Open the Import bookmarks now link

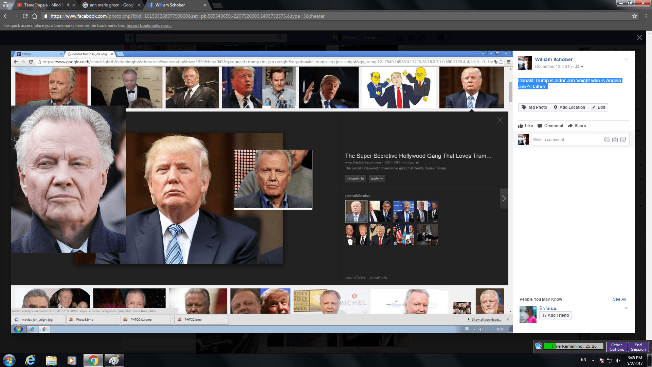[x=149, y=25]
